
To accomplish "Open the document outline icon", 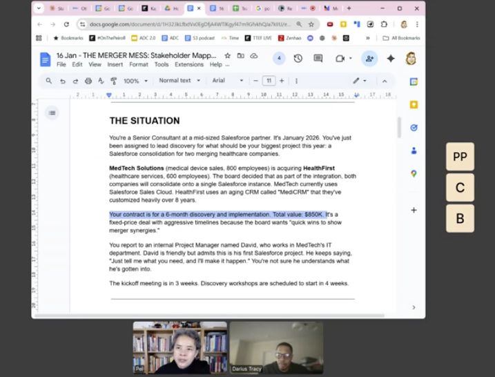I will (52, 113).
